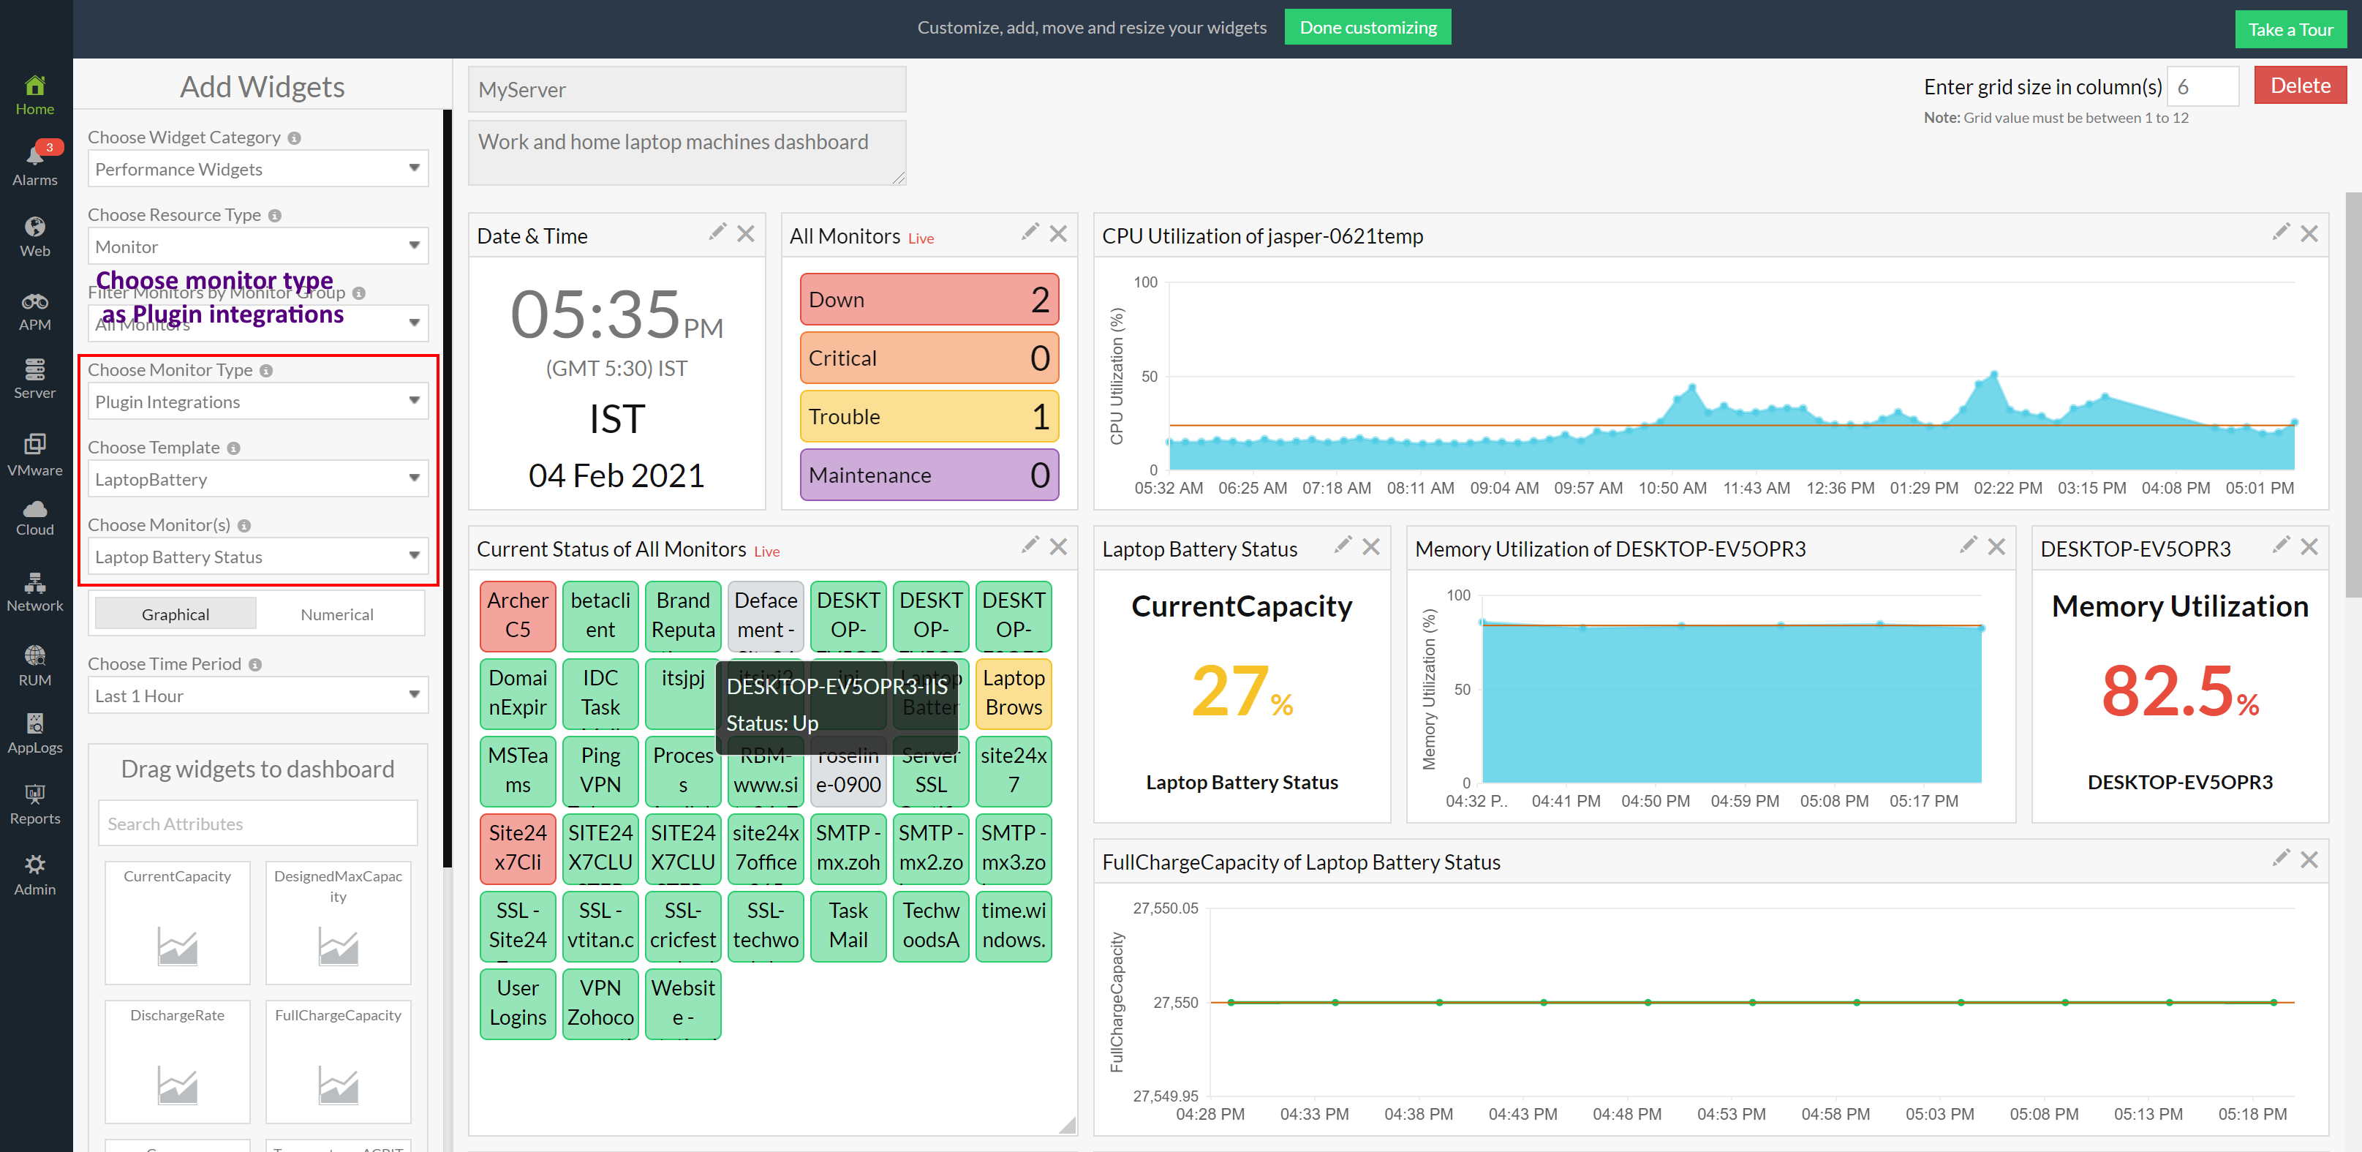Image resolution: width=2362 pixels, height=1152 pixels.
Task: Click the Down status count tile
Action: coord(928,300)
